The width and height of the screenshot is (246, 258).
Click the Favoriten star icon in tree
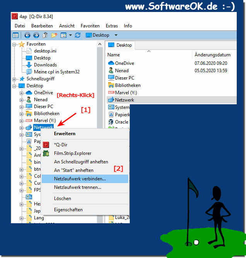coord(22,44)
